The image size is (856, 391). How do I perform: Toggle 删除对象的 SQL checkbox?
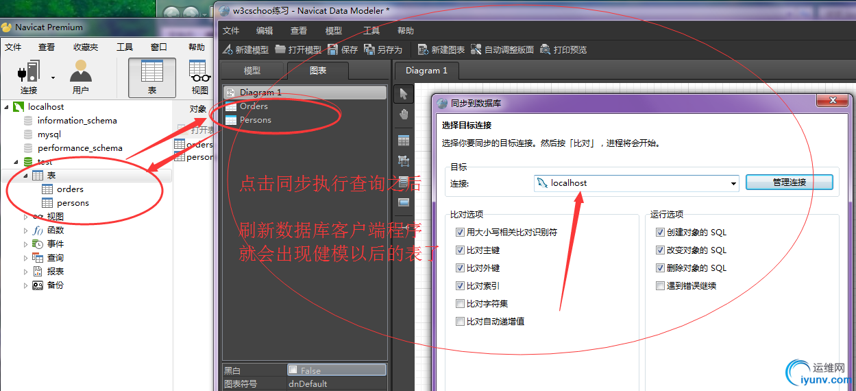point(660,268)
